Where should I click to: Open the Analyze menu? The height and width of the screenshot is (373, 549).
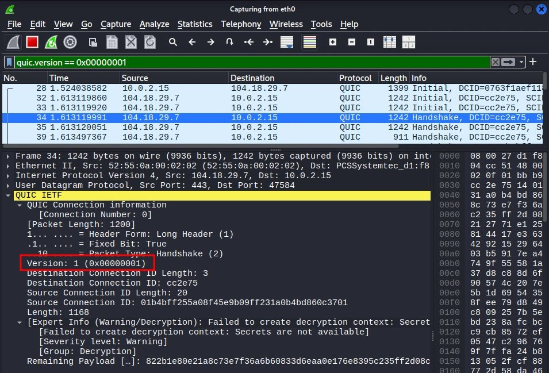[x=154, y=24]
